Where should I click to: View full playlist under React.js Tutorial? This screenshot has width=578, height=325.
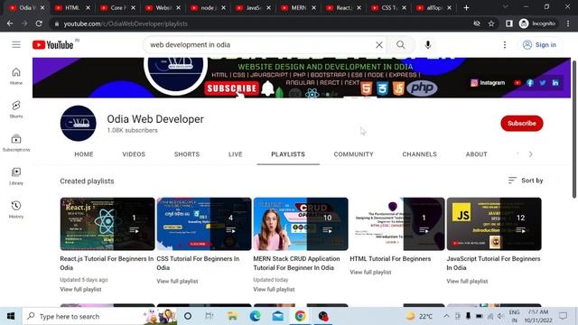tap(80, 290)
